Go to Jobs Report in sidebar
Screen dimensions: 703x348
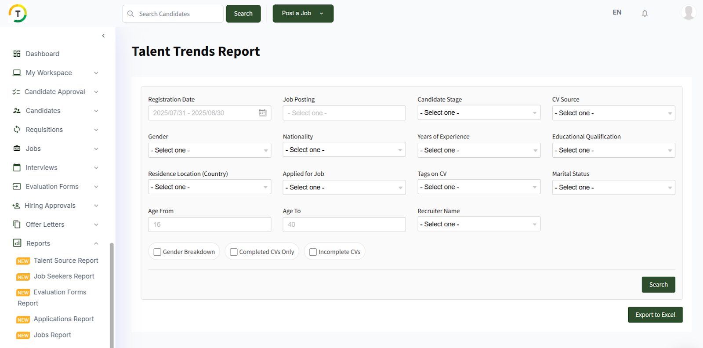52,335
